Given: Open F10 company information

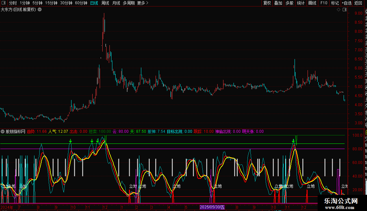Looking at the screenshot, I should [x=324, y=3].
